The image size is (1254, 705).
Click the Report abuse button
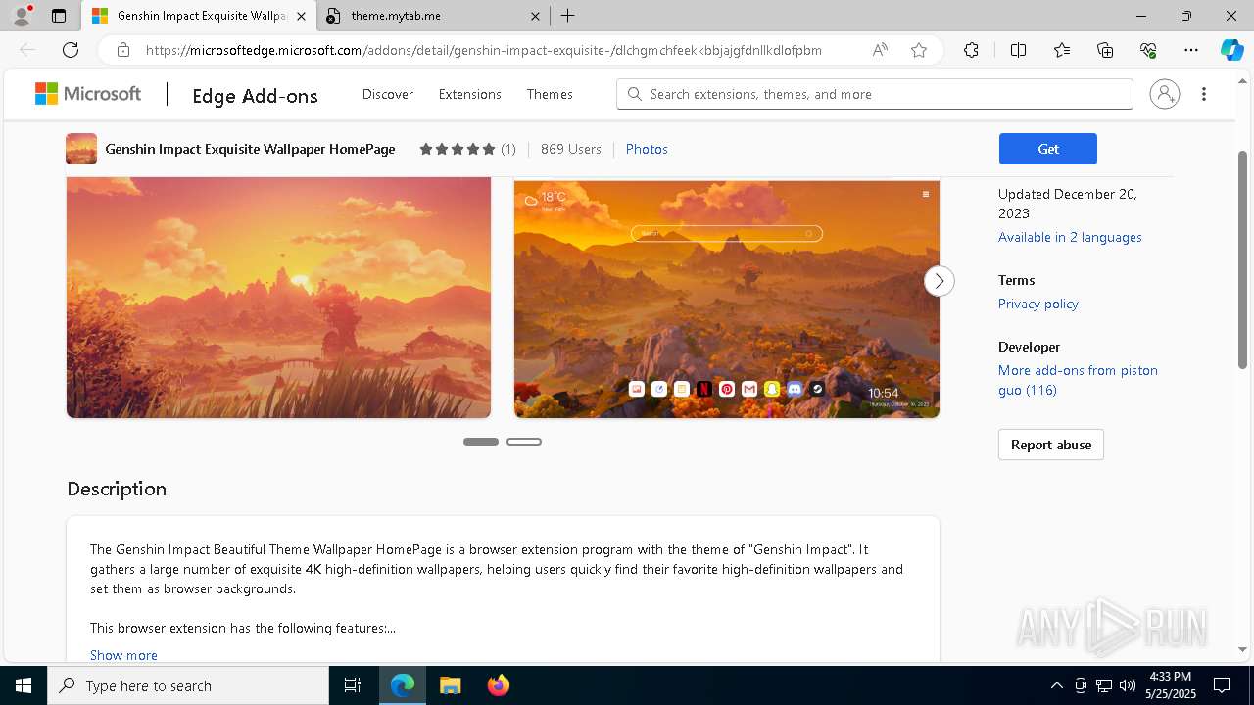point(1051,445)
